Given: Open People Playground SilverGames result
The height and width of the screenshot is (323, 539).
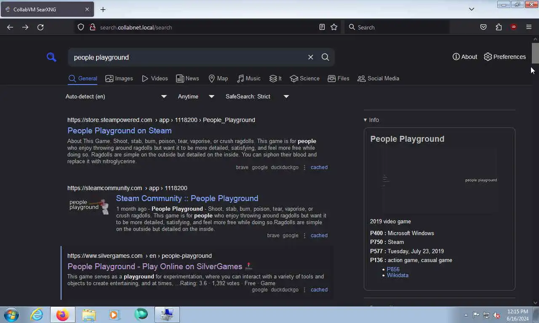Looking at the screenshot, I should [160, 266].
